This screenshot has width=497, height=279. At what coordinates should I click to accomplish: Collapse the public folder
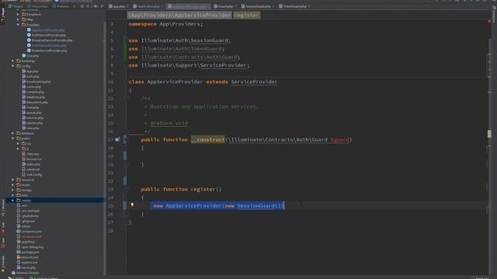tap(13, 139)
